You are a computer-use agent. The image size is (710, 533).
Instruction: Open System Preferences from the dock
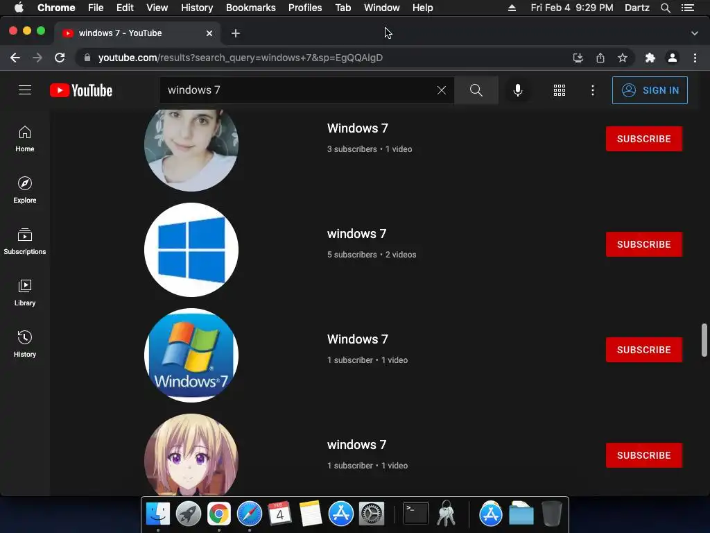(372, 514)
